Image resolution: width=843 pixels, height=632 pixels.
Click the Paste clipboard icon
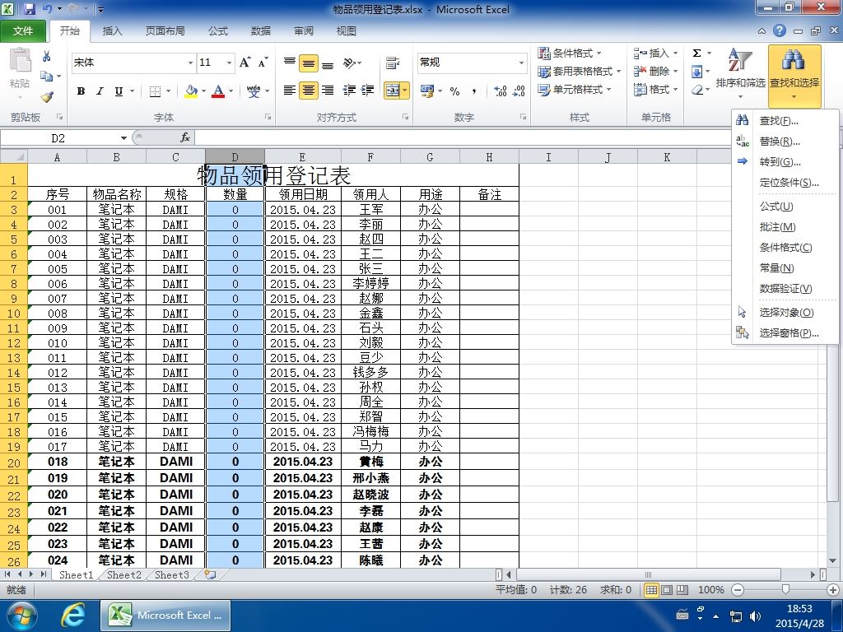click(x=21, y=60)
